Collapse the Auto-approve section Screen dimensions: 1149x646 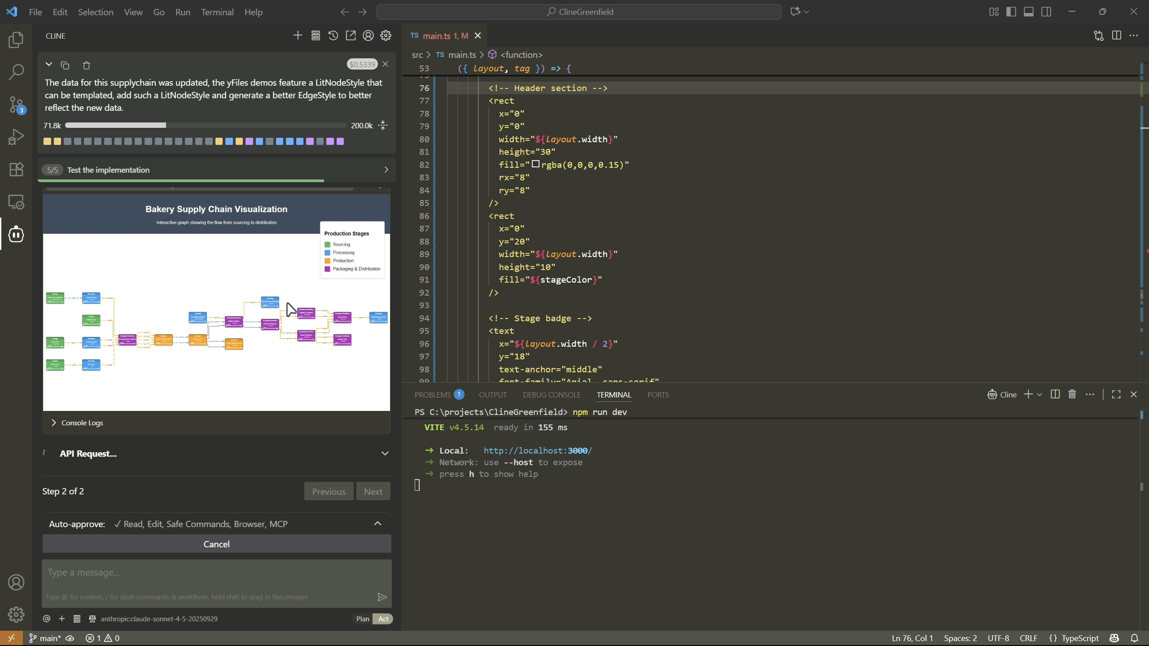(377, 523)
